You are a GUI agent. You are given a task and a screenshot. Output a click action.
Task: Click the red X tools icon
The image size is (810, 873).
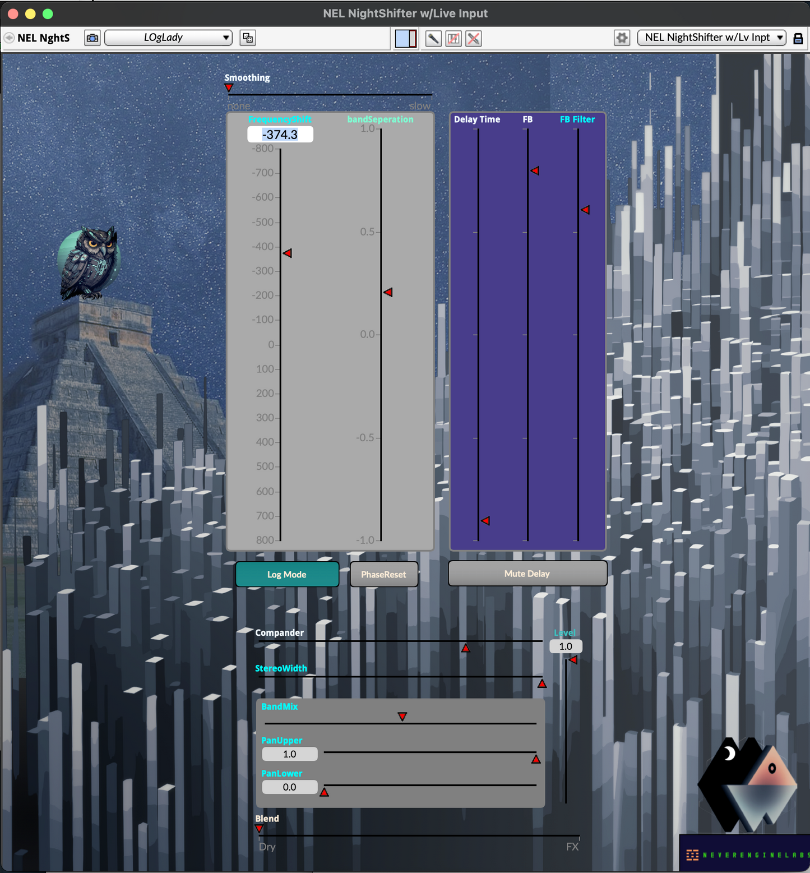(474, 39)
